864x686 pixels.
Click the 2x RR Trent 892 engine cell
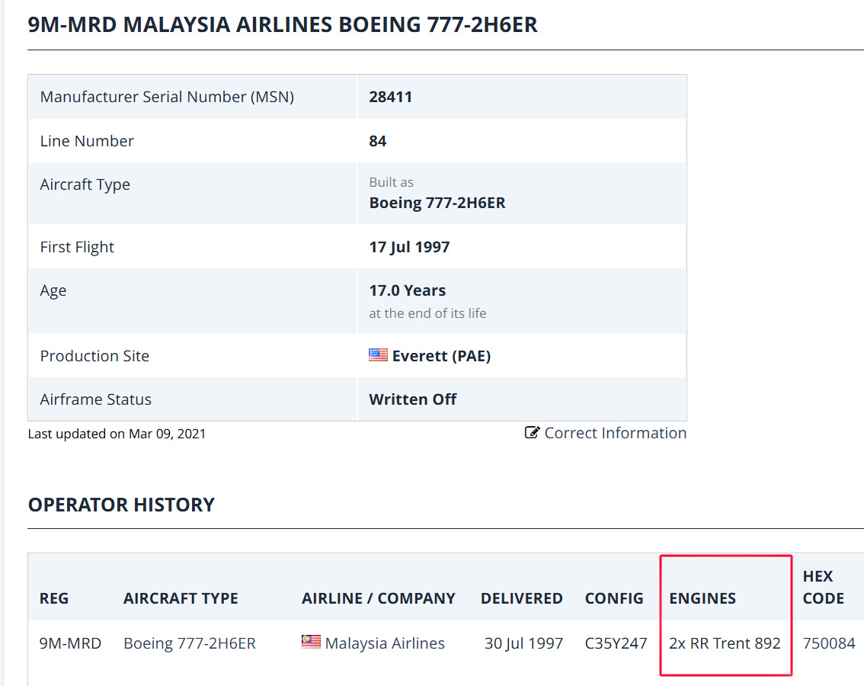coord(725,643)
